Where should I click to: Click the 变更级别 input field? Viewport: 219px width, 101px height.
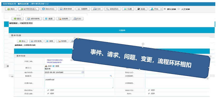[165, 76]
